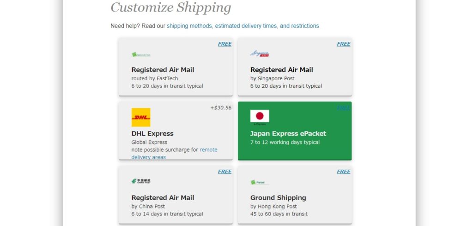Select Japan Express ePacket shipping card
Screen dimensions: 473x226
tap(295, 131)
